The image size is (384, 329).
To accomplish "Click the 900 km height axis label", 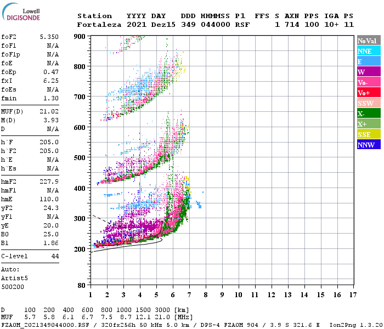I will pos(80,37).
